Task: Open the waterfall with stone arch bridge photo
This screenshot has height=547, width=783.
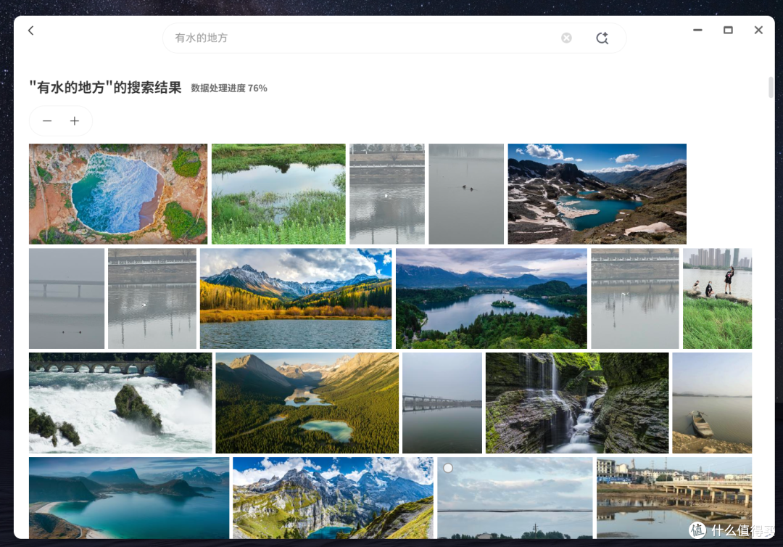Action: (120, 403)
